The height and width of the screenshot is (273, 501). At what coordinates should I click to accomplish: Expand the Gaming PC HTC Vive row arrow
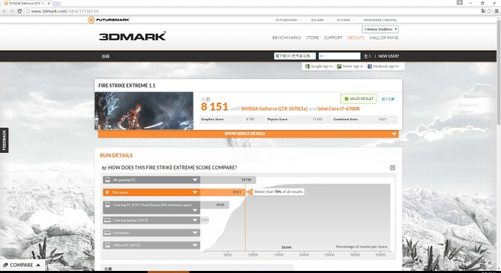point(195,210)
